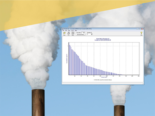Close the Percent View window
Image resolution: width=155 pixels, height=116 pixels.
click(142, 29)
